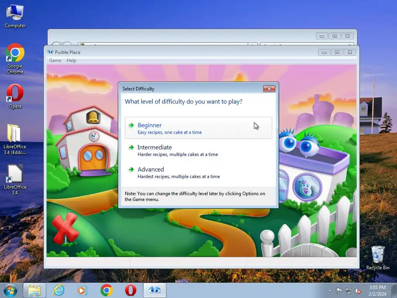Show hidden tray icons arrow

330,291
